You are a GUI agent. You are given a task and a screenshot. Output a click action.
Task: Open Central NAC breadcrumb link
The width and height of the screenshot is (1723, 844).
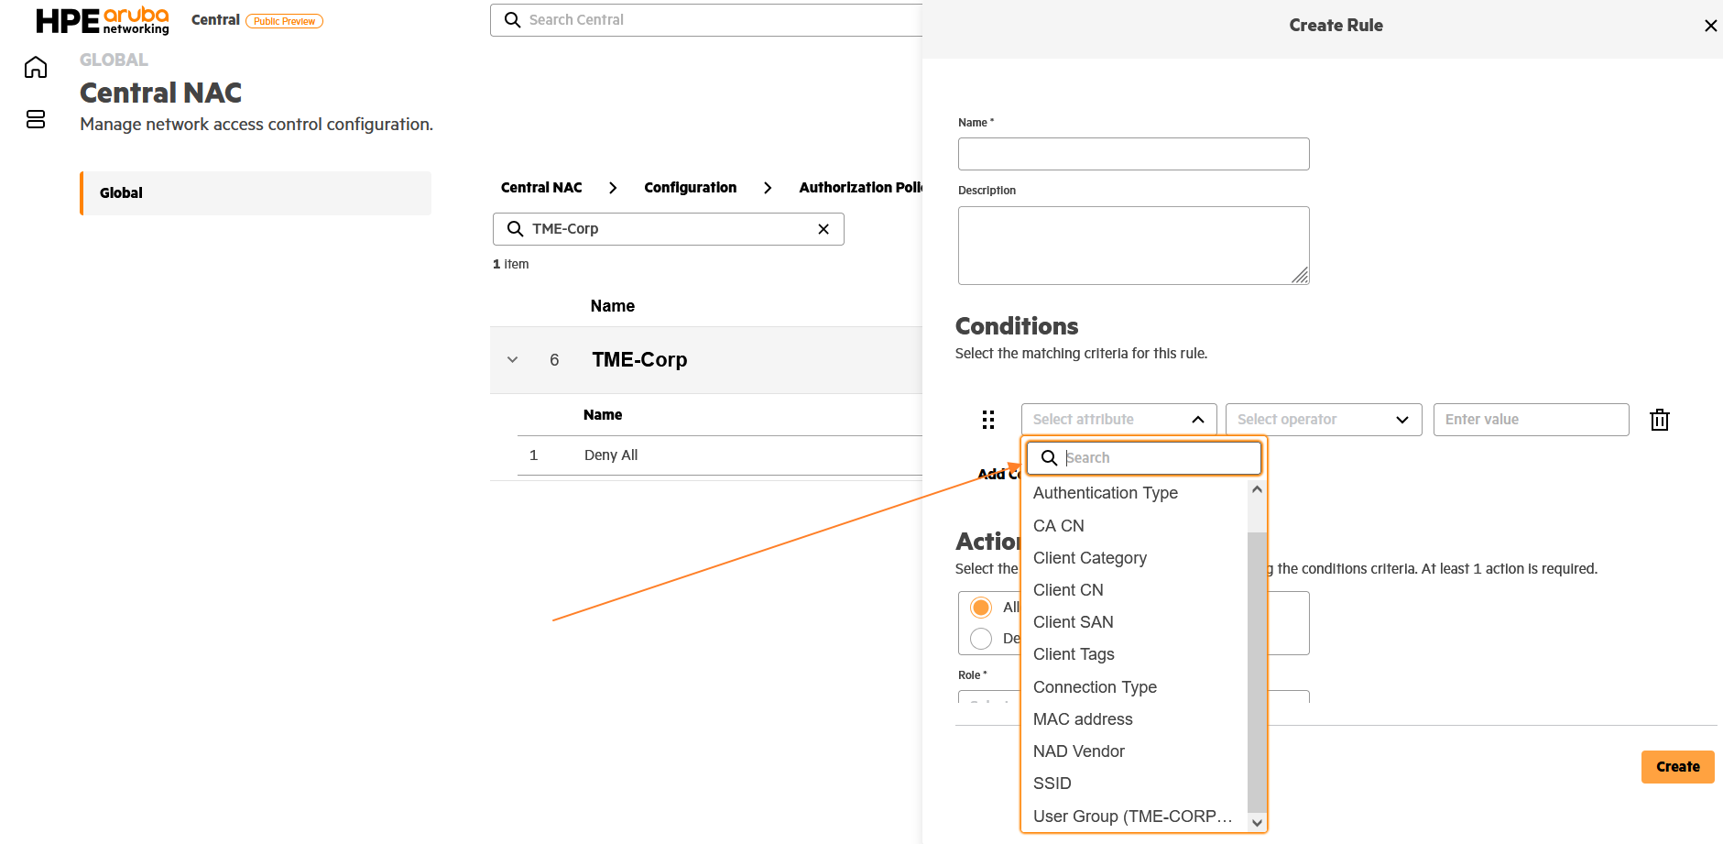tap(541, 188)
